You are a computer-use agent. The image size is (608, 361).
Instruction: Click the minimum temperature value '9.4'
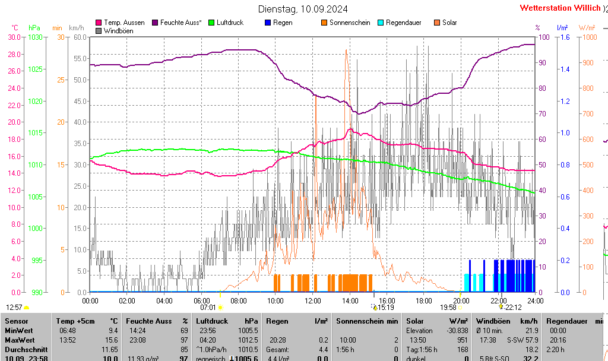[113, 331]
